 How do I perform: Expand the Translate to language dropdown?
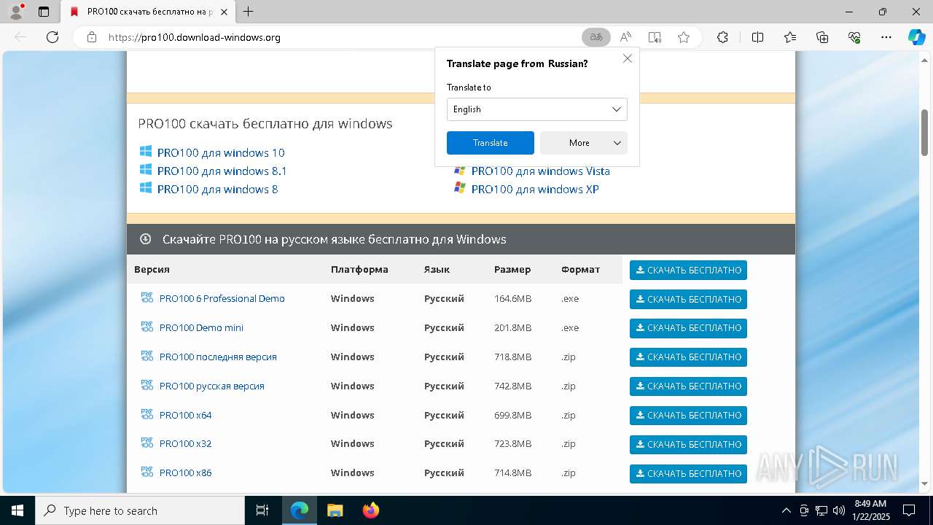click(537, 109)
